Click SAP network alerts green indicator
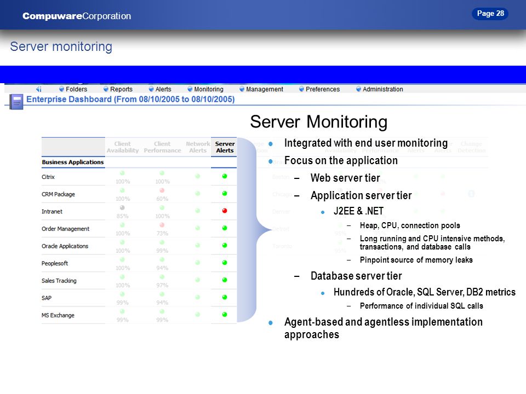 [x=198, y=297]
